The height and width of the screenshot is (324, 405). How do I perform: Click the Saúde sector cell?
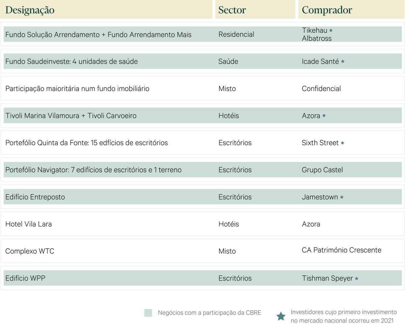[x=228, y=62]
